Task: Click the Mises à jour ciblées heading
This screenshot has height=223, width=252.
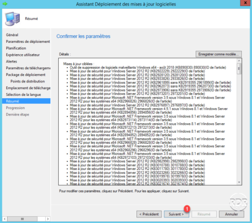Action: [78, 64]
